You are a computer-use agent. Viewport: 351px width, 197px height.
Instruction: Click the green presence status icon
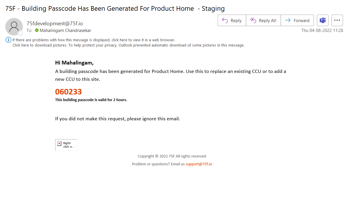(x=37, y=30)
